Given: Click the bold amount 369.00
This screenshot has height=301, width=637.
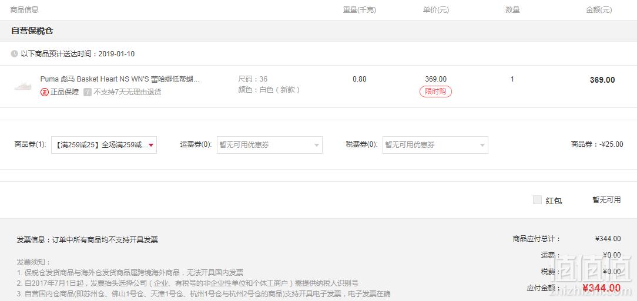Looking at the screenshot, I should click(602, 80).
